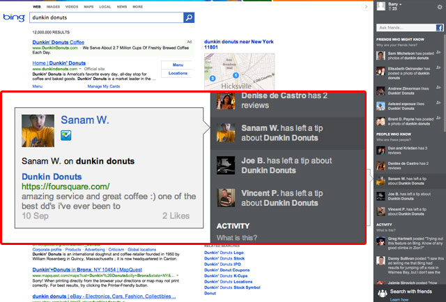Image resolution: width=446 pixels, height=302 pixels.
Task: Switch to LOCAL tab
Action: [x=105, y=6]
